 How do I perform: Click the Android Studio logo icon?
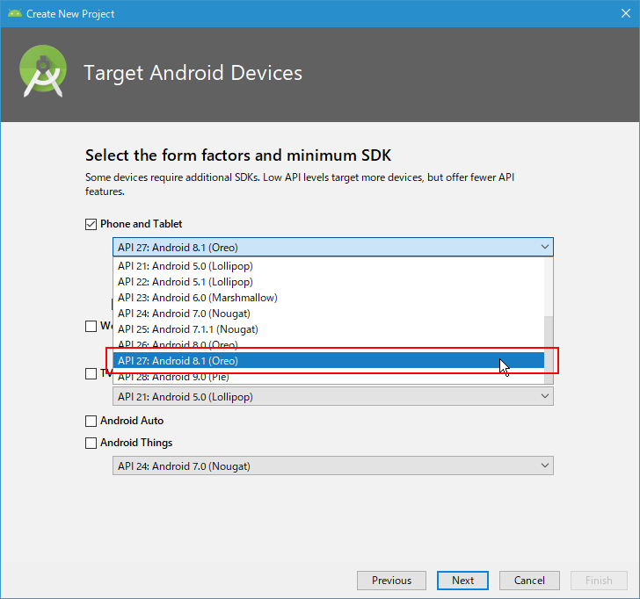(x=43, y=71)
